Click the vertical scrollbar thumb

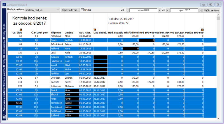pos(218,18)
